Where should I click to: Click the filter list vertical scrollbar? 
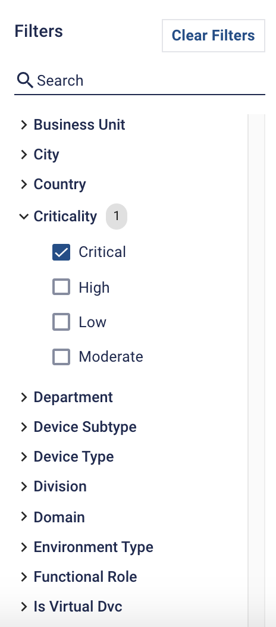coord(256,370)
